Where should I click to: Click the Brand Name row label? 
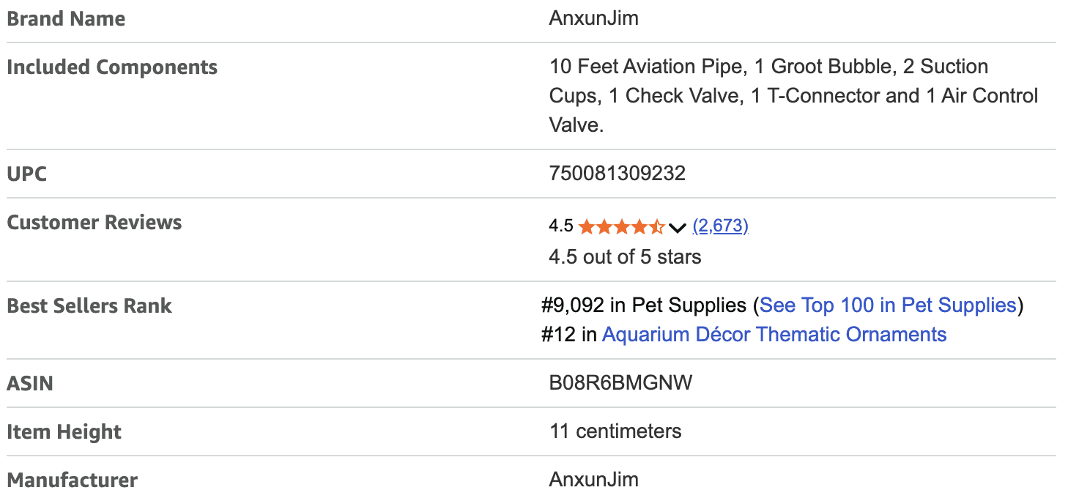coord(66,19)
